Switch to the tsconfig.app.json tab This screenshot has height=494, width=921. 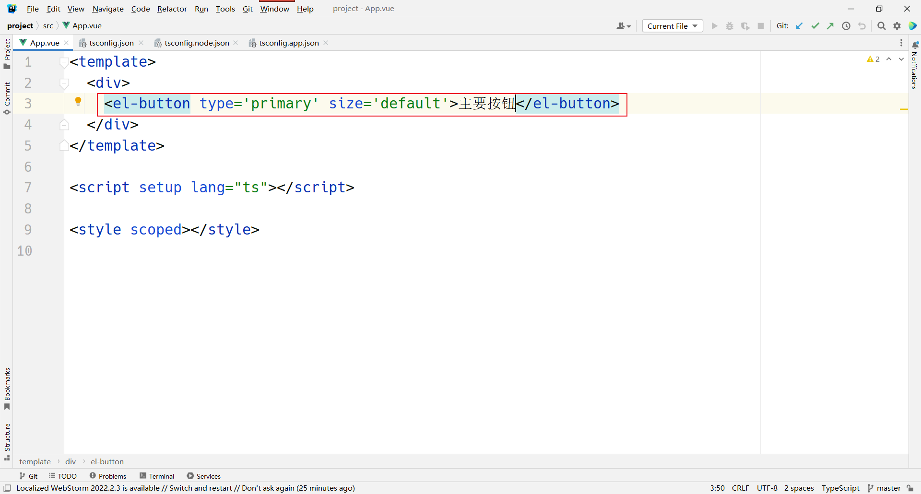[289, 43]
